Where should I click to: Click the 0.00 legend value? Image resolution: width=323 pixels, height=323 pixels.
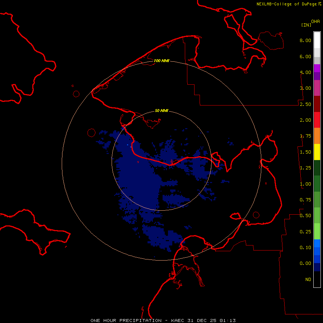pyautogui.click(x=305, y=263)
